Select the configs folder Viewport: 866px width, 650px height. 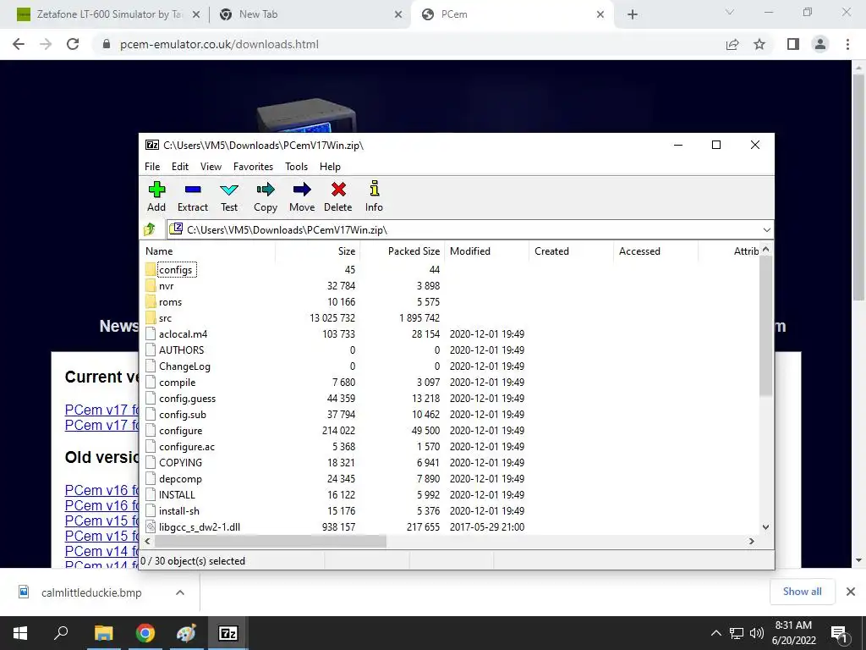(x=175, y=270)
